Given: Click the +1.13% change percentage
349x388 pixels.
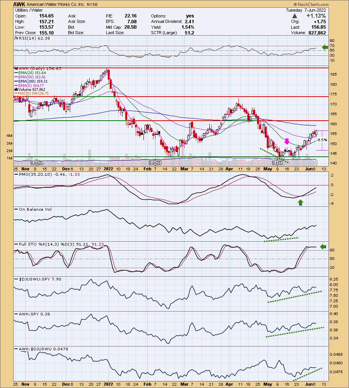Looking at the screenshot, I should click(316, 16).
